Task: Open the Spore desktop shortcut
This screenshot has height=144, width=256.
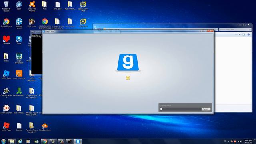Action: pyautogui.click(x=19, y=6)
